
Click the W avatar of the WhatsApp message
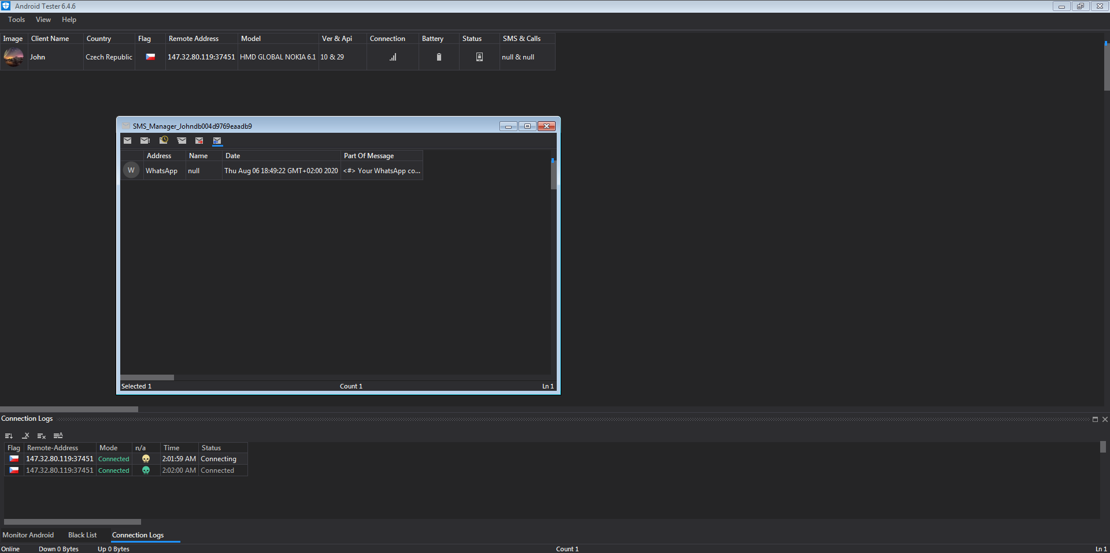click(x=131, y=170)
